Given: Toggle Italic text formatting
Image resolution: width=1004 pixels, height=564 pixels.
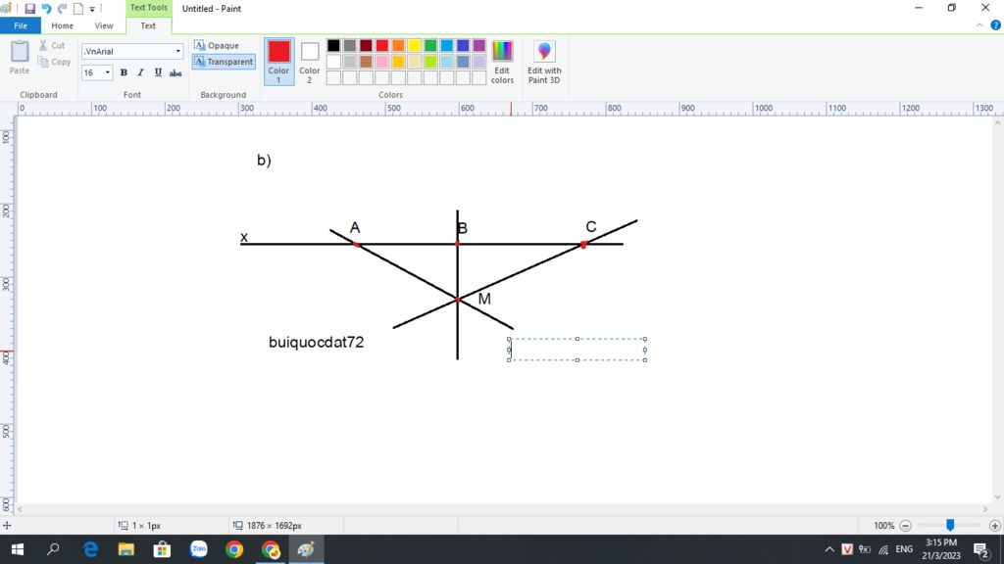Looking at the screenshot, I should (140, 72).
